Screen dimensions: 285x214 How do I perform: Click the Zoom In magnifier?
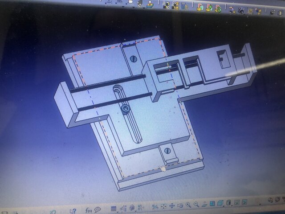188,205
